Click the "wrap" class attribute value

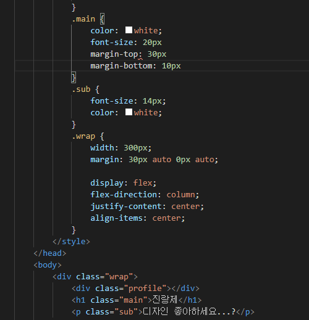click(x=119, y=277)
